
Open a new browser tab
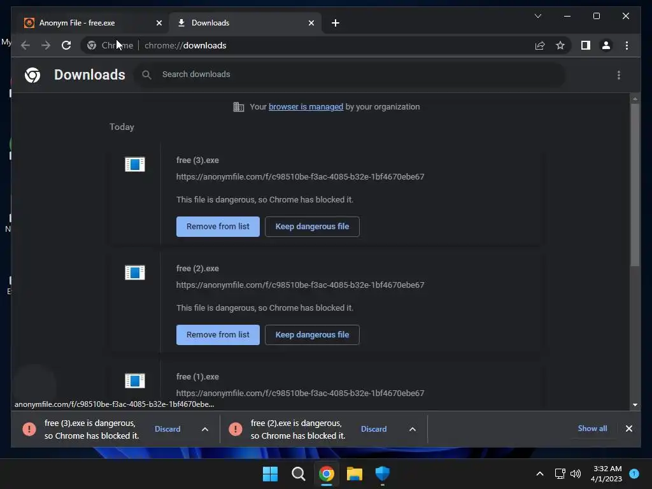coord(336,23)
